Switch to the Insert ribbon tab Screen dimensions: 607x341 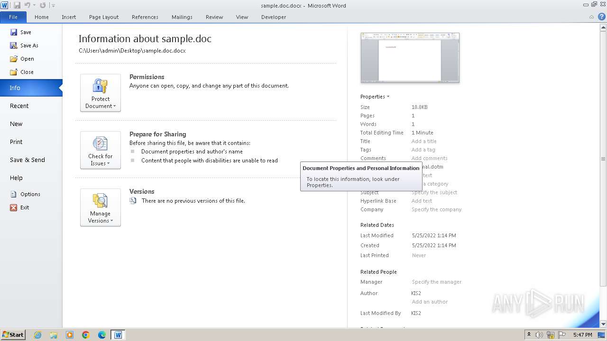[x=69, y=17]
